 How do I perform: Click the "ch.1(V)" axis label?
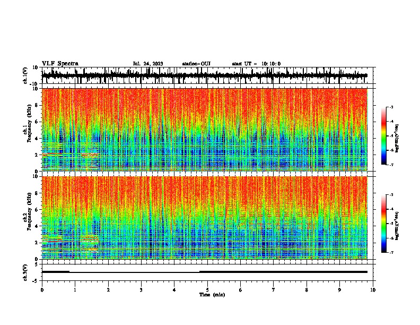pyautogui.click(x=25, y=75)
